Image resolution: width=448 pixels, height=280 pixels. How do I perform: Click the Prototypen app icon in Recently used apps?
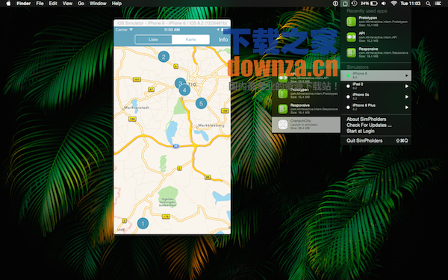coord(351,22)
